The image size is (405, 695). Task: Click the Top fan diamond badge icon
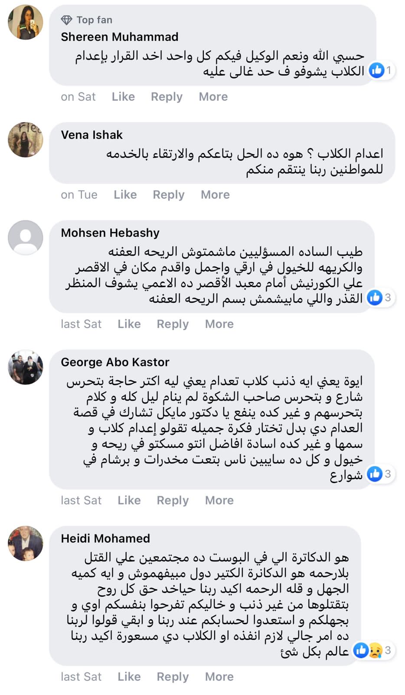pos(66,20)
